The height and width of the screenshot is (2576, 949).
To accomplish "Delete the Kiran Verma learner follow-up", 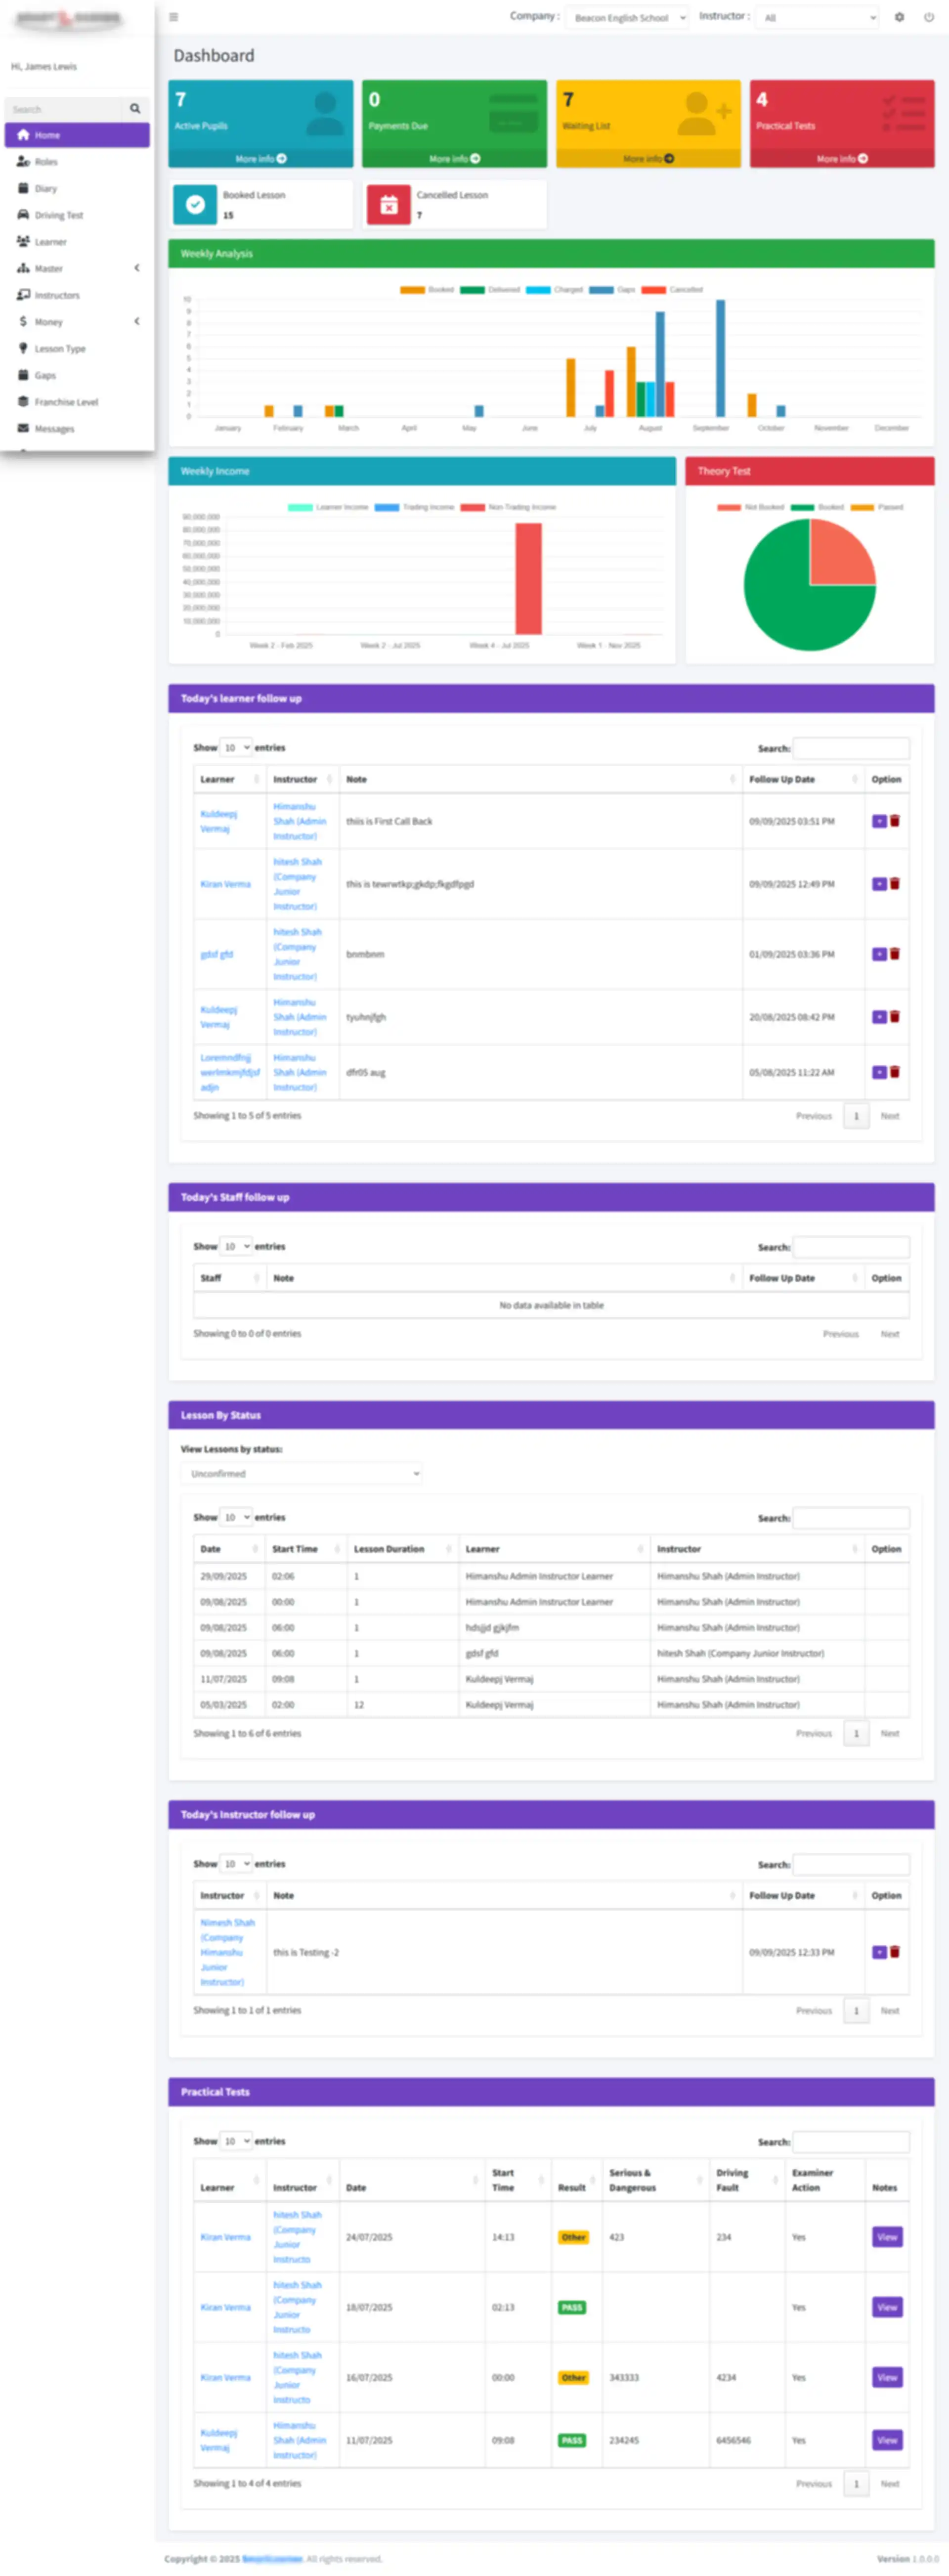I will [x=895, y=883].
